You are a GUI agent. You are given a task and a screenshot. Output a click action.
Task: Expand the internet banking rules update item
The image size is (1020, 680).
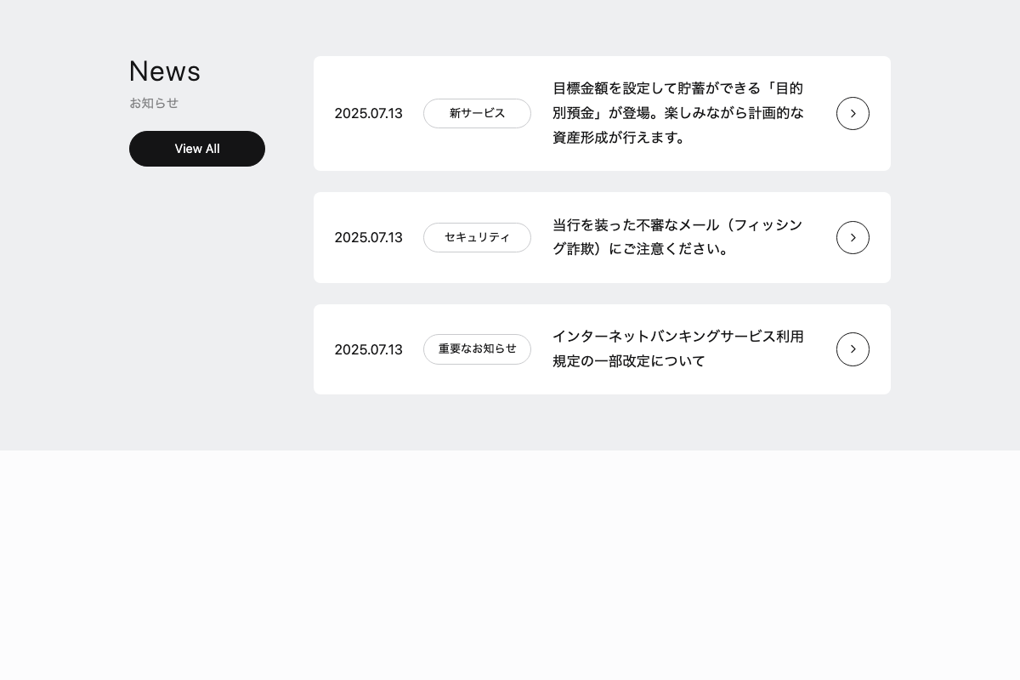tap(602, 349)
